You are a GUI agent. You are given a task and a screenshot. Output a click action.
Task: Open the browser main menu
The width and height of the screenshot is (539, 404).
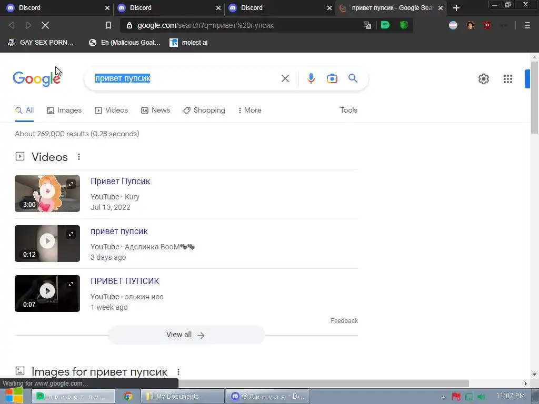pos(527,25)
